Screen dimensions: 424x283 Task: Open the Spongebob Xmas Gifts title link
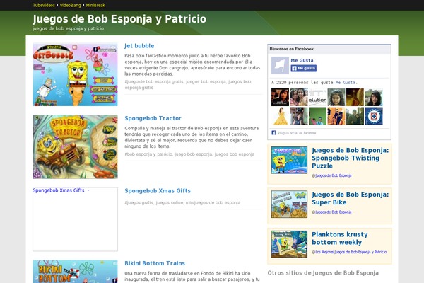(158, 190)
